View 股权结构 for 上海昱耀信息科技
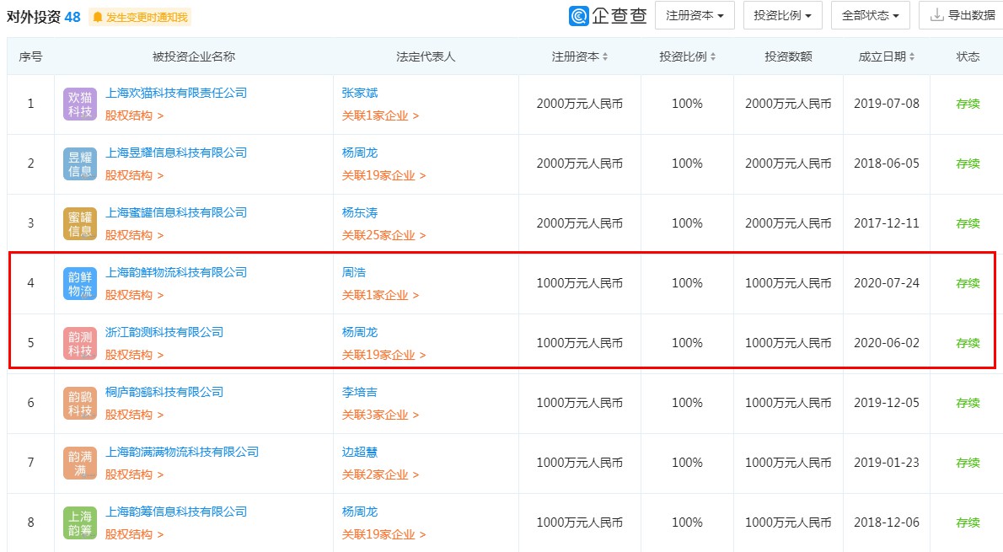Screen dimensions: 1003x552 pos(134,175)
